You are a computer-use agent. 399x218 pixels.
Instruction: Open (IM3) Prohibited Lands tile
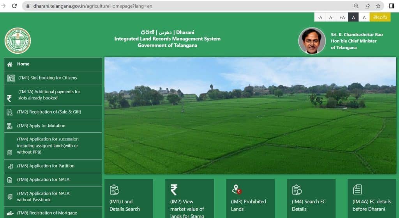(251, 199)
